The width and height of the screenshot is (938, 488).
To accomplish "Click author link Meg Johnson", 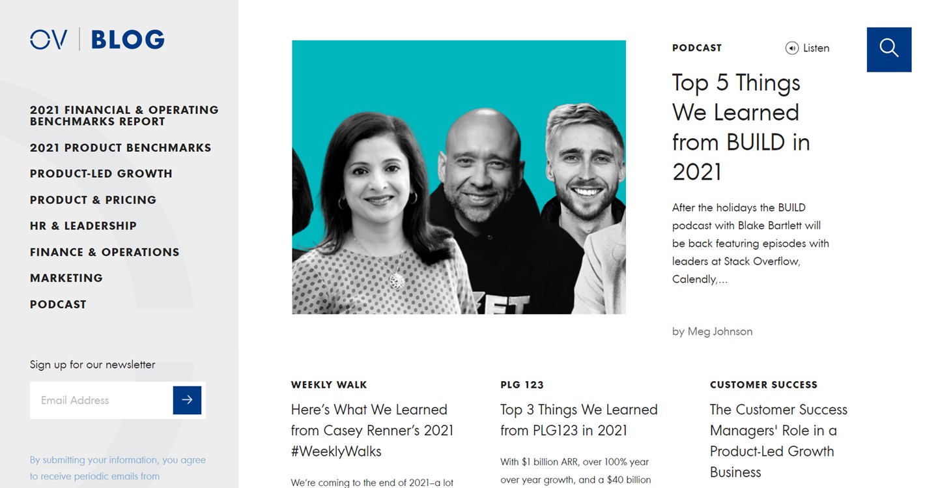I will [720, 332].
